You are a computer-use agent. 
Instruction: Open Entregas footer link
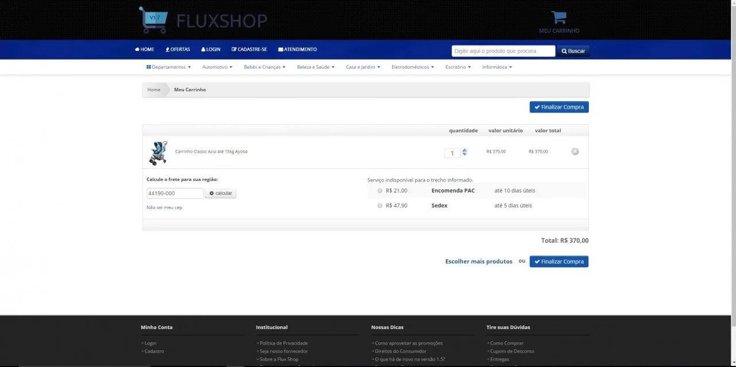499,359
